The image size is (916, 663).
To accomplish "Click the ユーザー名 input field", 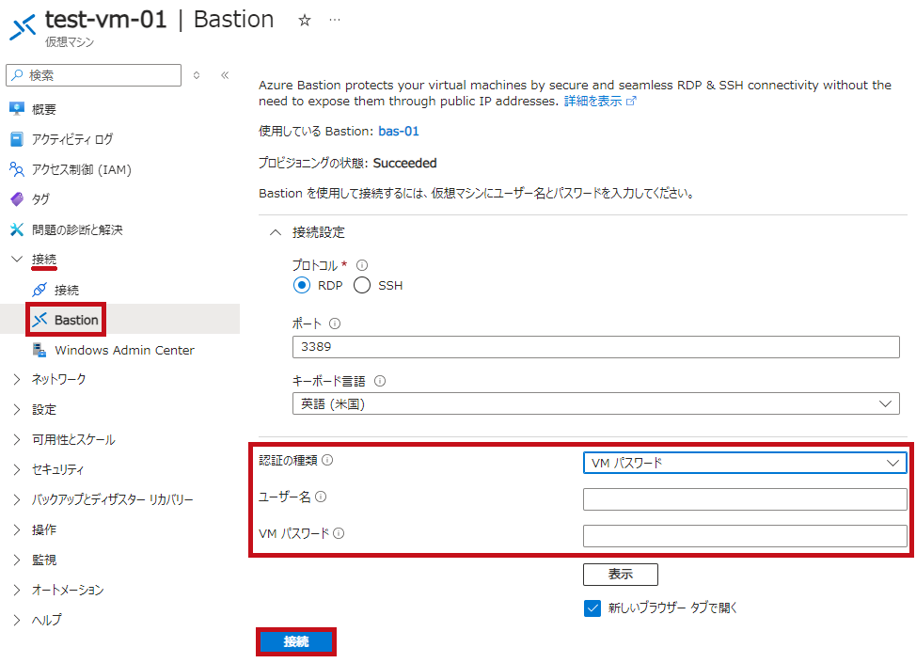I will (745, 499).
